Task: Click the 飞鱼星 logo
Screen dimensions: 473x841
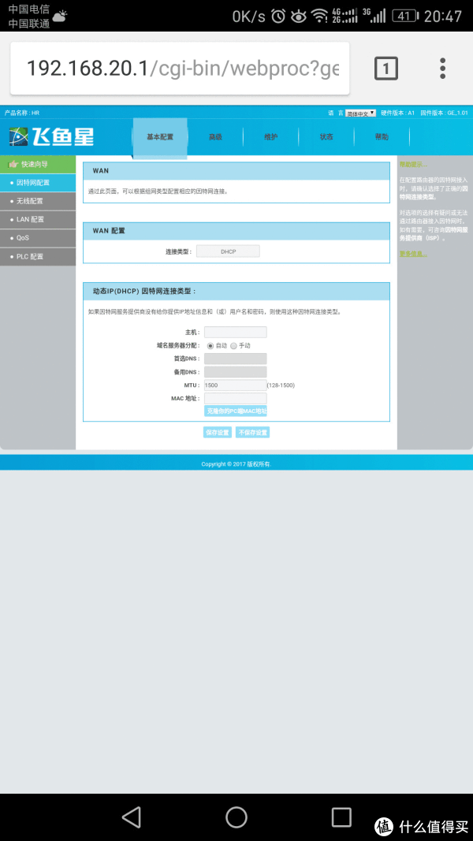Action: pos(52,136)
